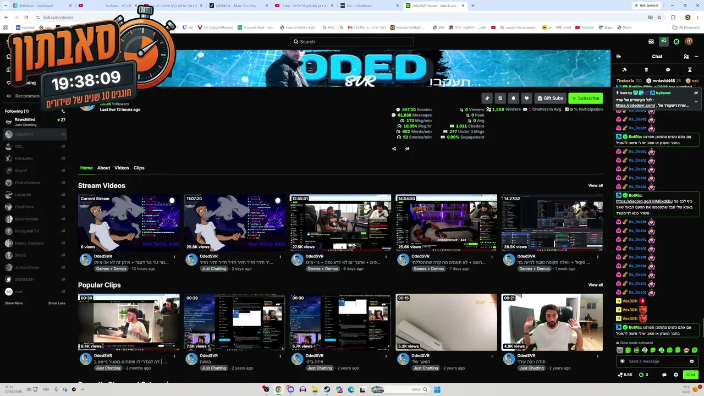Hide the pinned message with the eye-slash icon
The width and height of the screenshot is (704, 396).
[x=696, y=93]
